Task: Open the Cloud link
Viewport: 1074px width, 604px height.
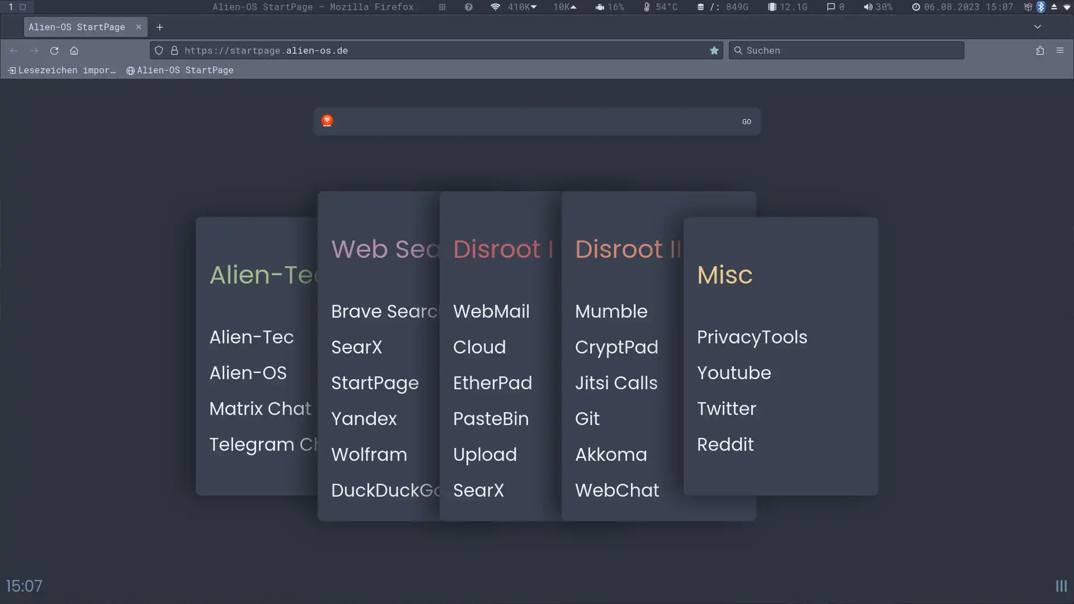Action: (479, 347)
